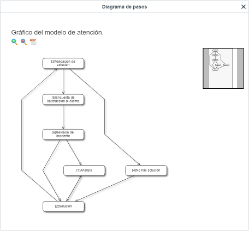This screenshot has height=231, width=249.
Task: Click arrow from Revision to Analisis
Action: (74, 153)
